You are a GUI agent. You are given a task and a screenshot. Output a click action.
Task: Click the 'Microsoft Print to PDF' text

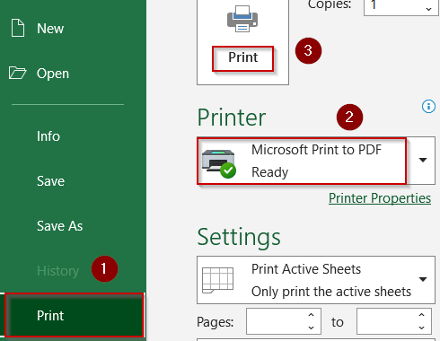click(x=316, y=150)
